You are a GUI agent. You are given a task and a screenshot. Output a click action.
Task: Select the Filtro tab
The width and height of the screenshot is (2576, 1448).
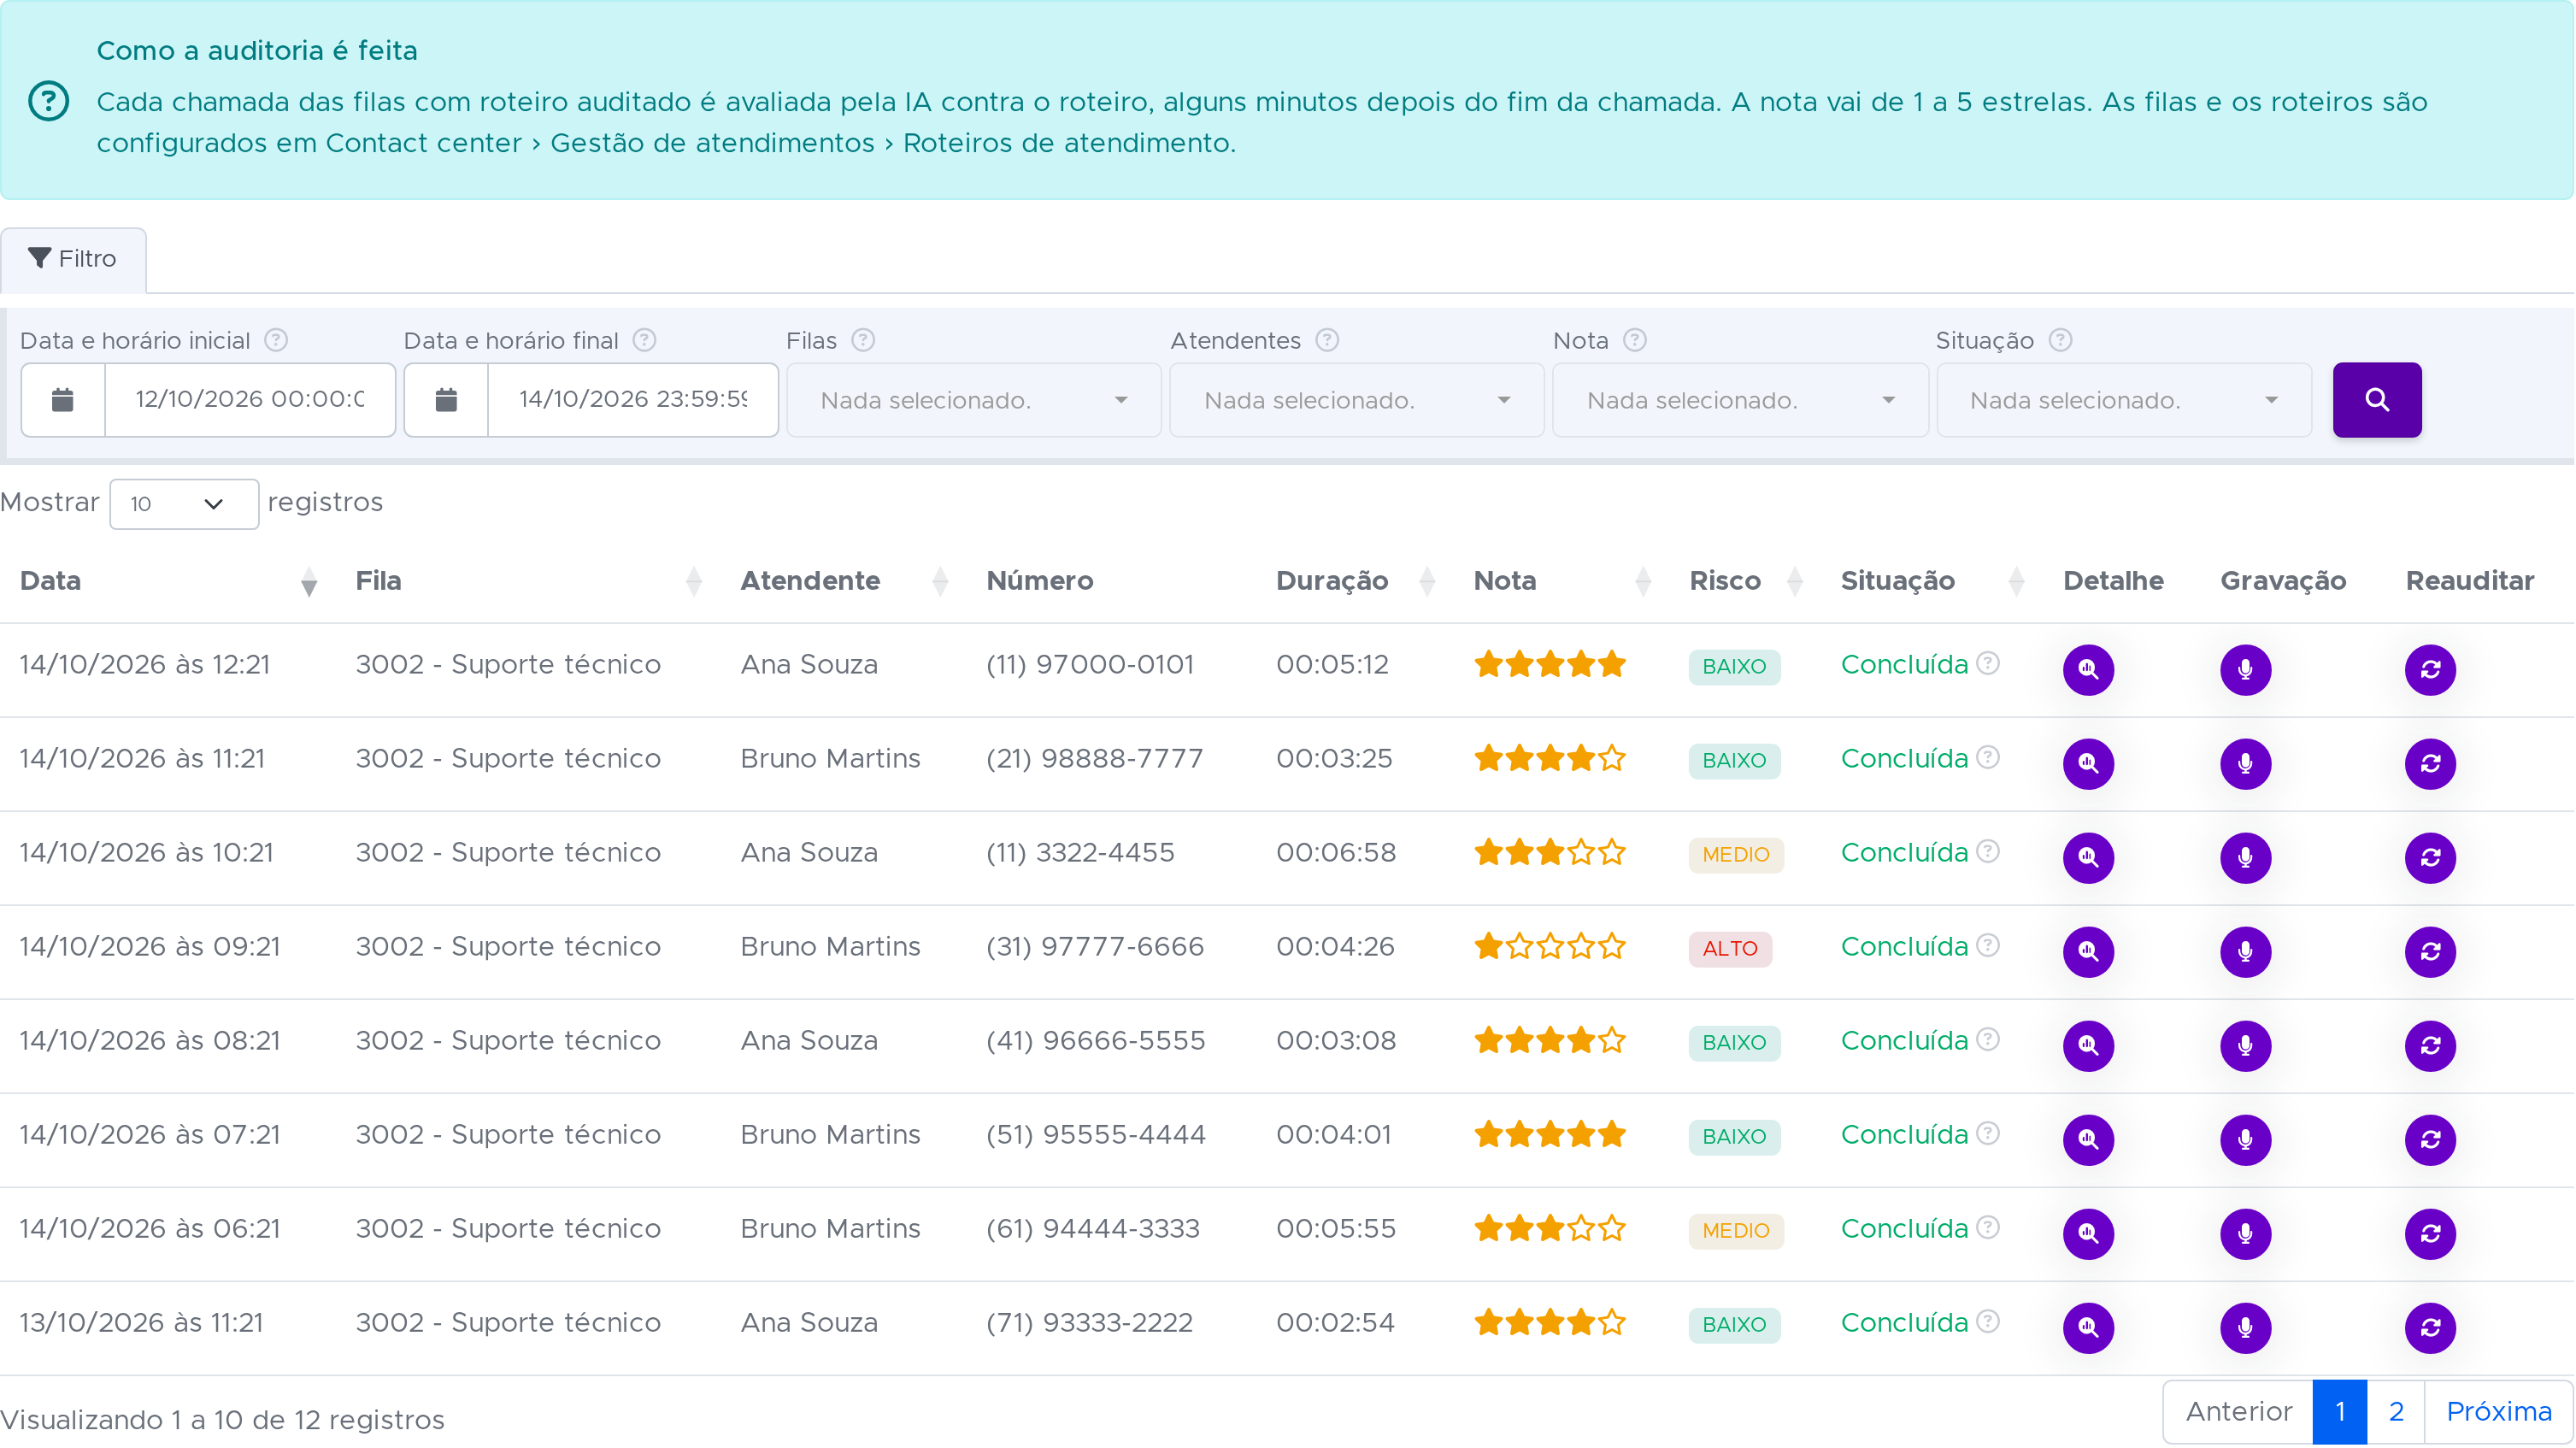point(73,259)
